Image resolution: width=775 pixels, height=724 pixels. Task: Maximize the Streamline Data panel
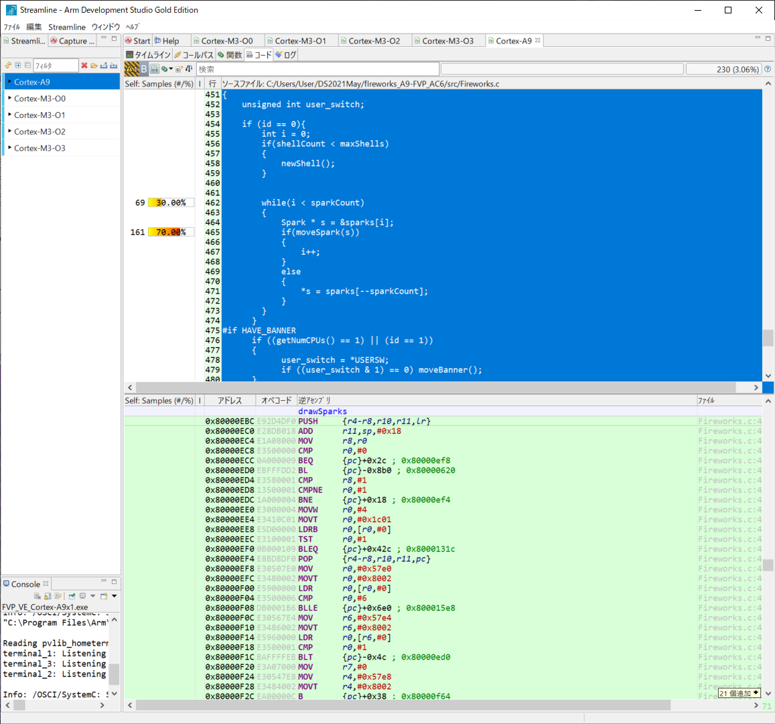tap(114, 38)
